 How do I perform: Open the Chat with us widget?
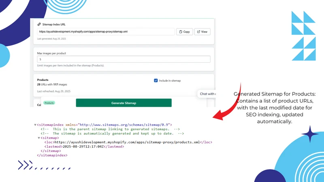[x=207, y=94]
